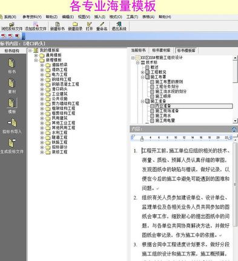
Task: Open the 表格(A) menu
Action: (x=148, y=17)
